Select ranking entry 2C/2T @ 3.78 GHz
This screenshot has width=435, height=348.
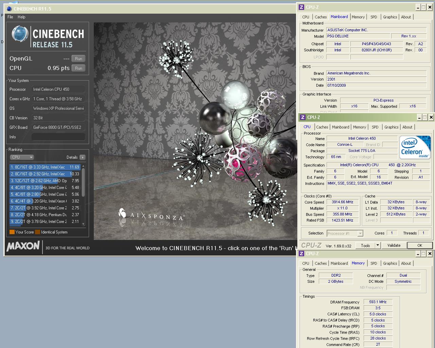coord(45,222)
